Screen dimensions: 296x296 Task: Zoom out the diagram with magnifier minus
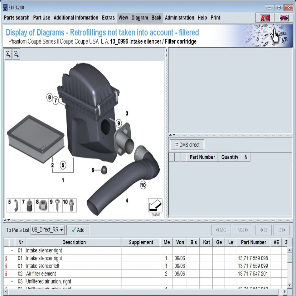16,54
